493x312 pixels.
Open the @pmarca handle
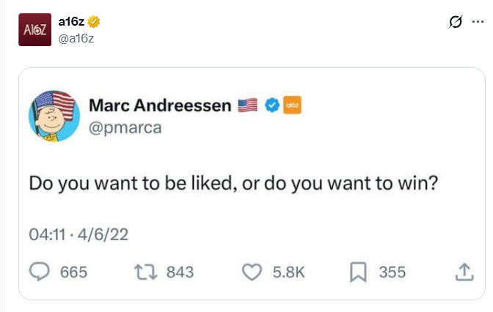tap(125, 127)
